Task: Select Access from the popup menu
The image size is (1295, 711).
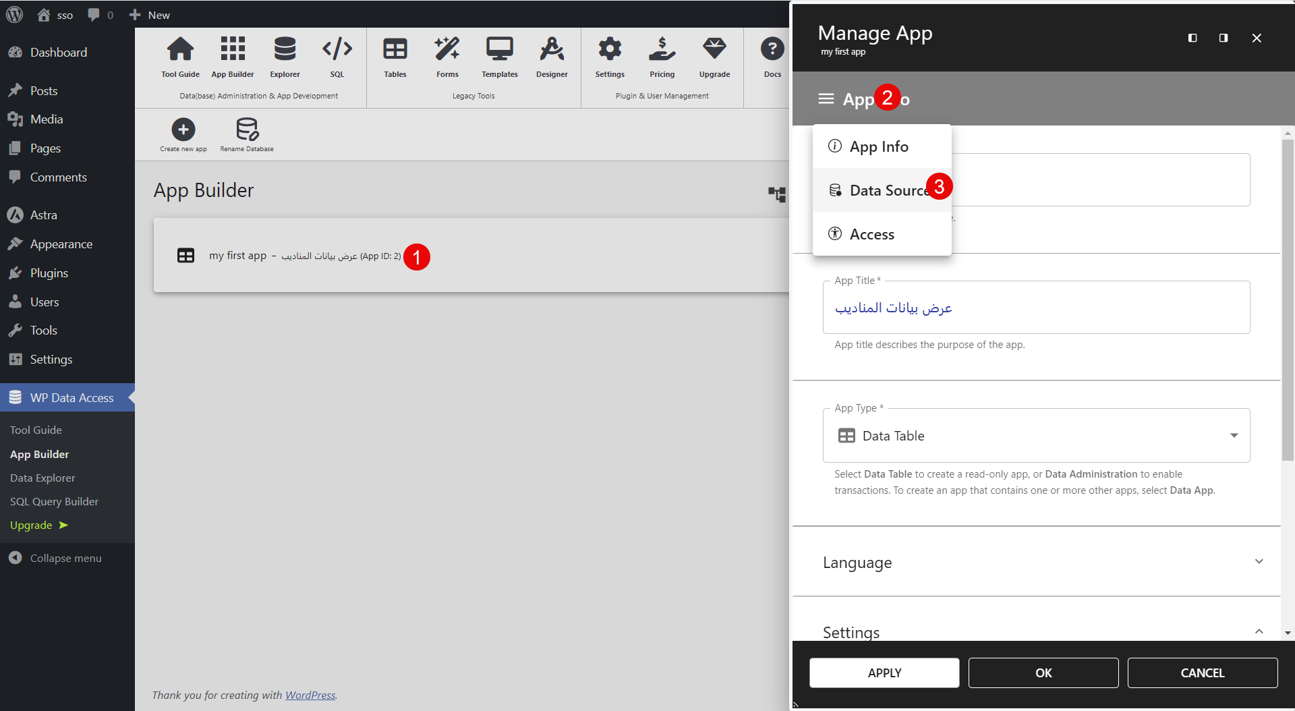Action: tap(871, 234)
